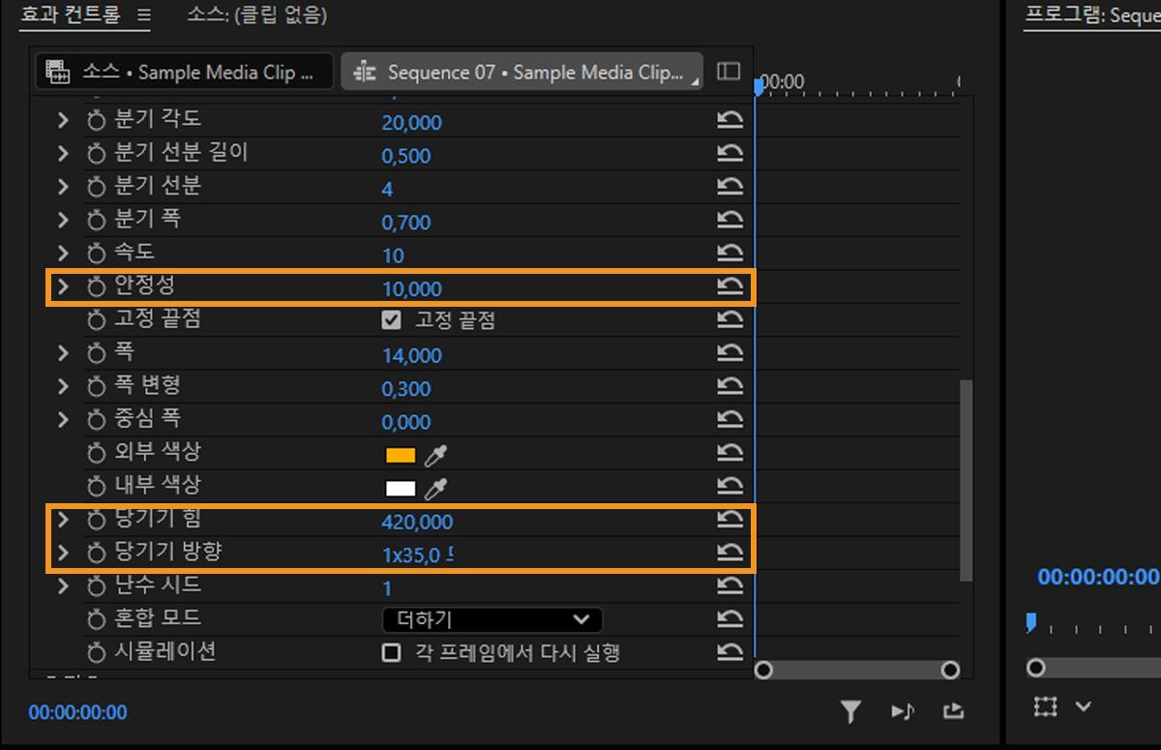Switch to the 소스 Sample Media Clip tab
Screen dimensions: 1161x750
[184, 71]
